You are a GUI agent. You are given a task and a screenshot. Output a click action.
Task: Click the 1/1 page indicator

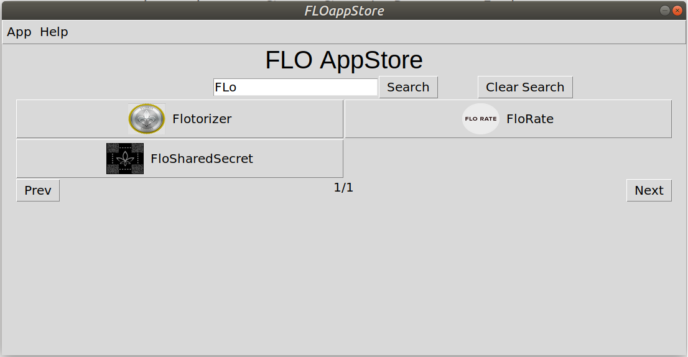(343, 187)
